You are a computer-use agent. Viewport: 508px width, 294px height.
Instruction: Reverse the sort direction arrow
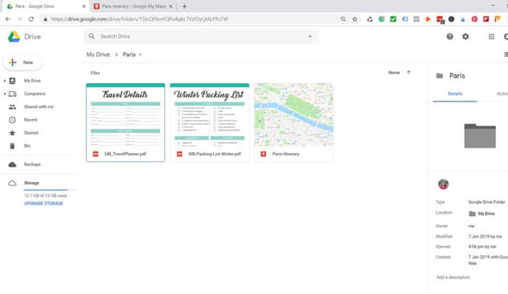point(408,73)
